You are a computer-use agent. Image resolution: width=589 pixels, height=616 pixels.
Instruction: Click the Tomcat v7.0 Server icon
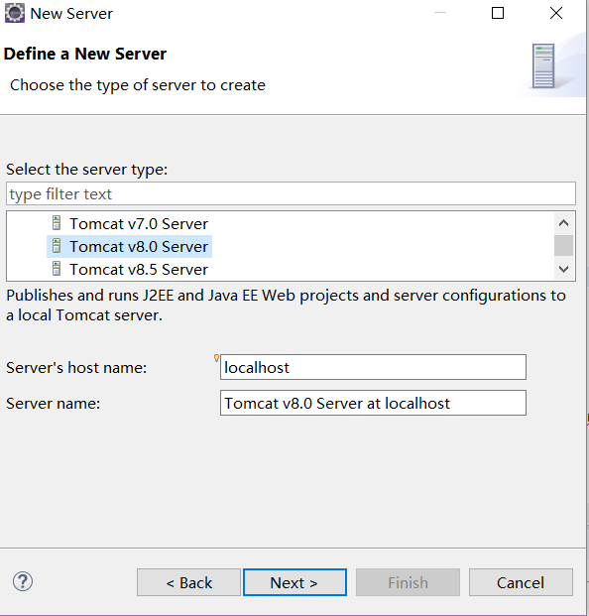[x=57, y=223]
